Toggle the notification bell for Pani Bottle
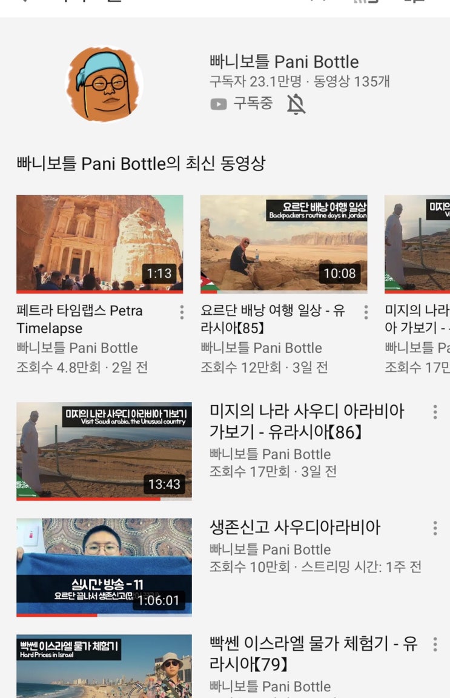The image size is (450, 698). click(296, 104)
